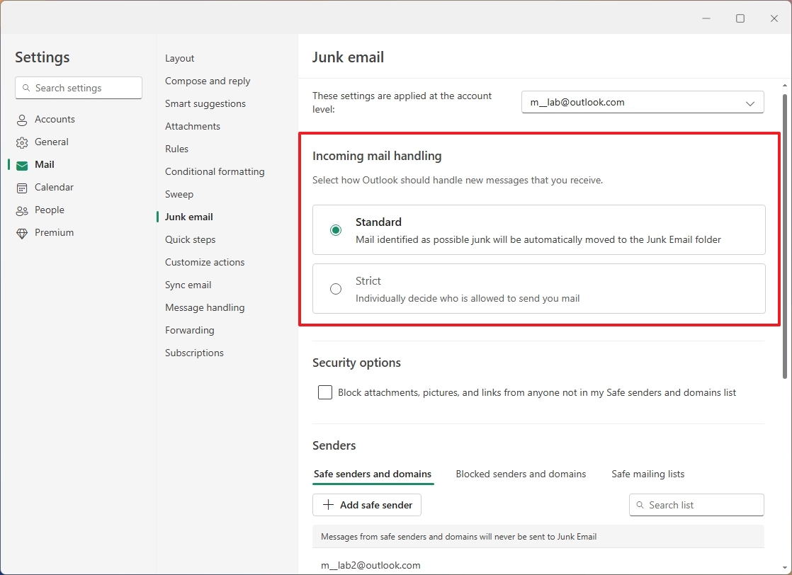Open Subscriptions settings
Screen dimensions: 792x575
point(194,353)
